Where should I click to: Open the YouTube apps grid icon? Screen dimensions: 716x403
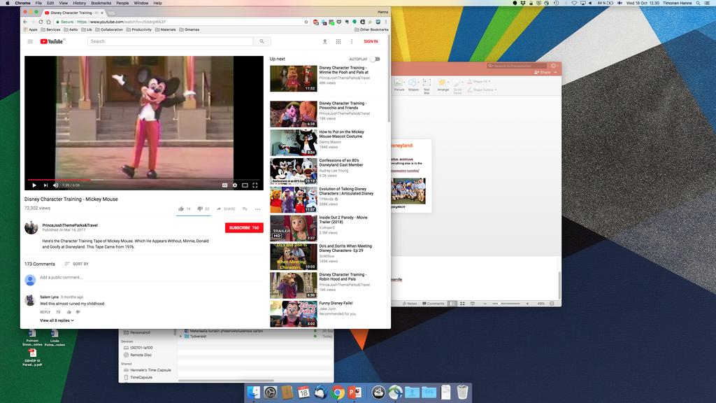point(338,41)
